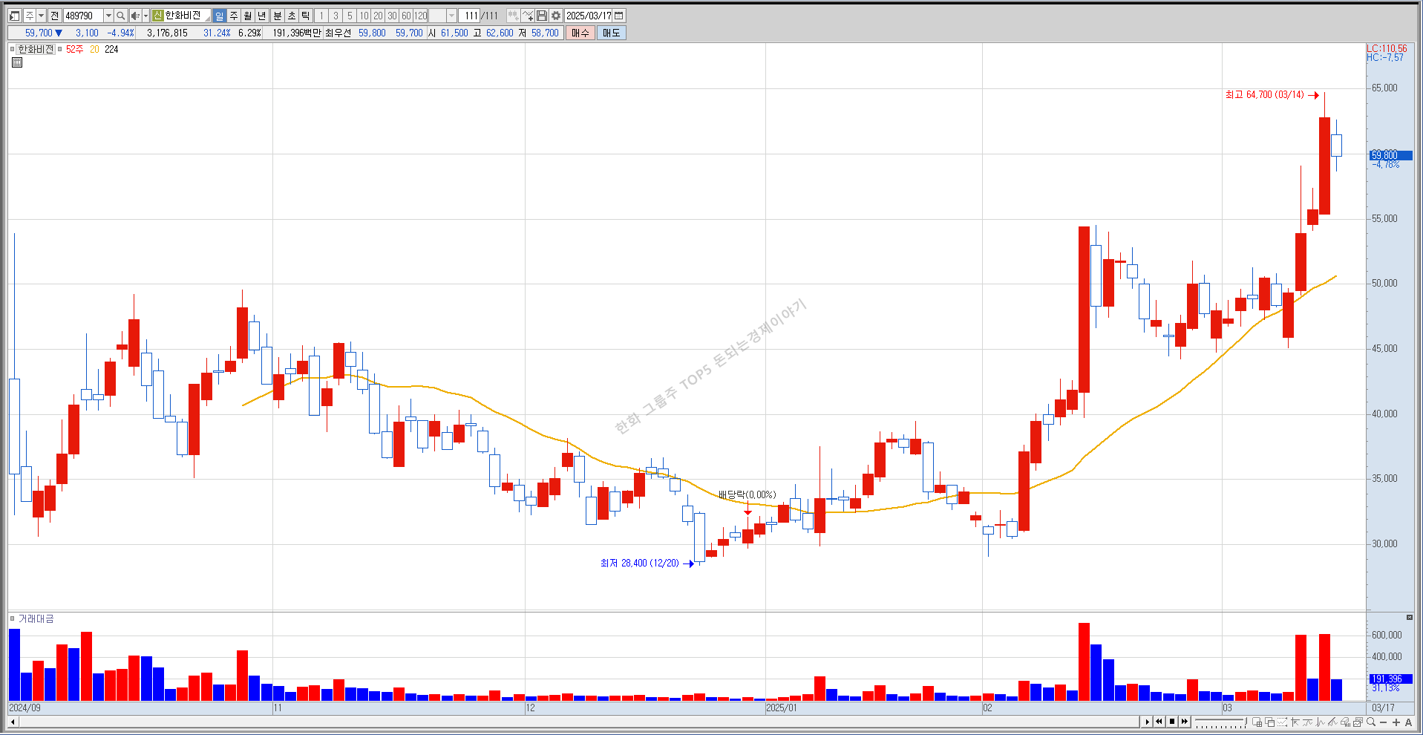Expand the speaker options dropdown arrow

point(145,16)
